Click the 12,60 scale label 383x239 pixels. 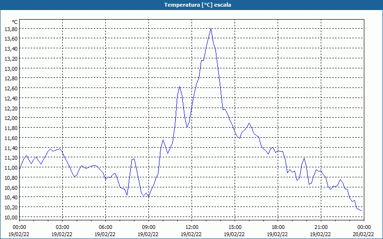[11, 88]
